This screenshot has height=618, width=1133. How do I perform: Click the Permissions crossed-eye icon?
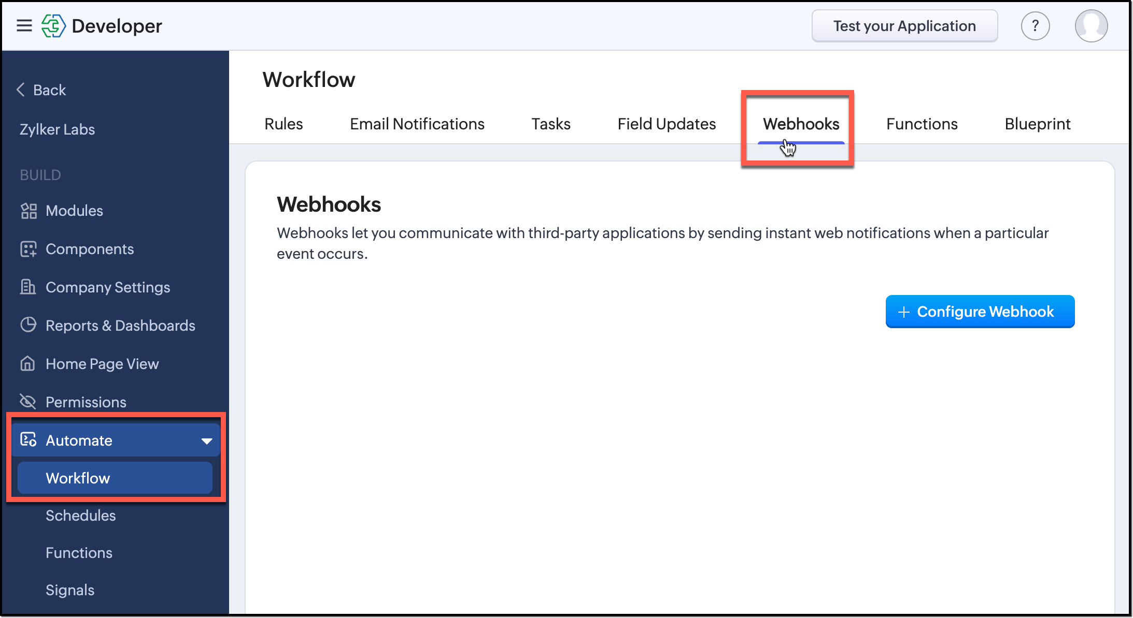pyautogui.click(x=28, y=402)
